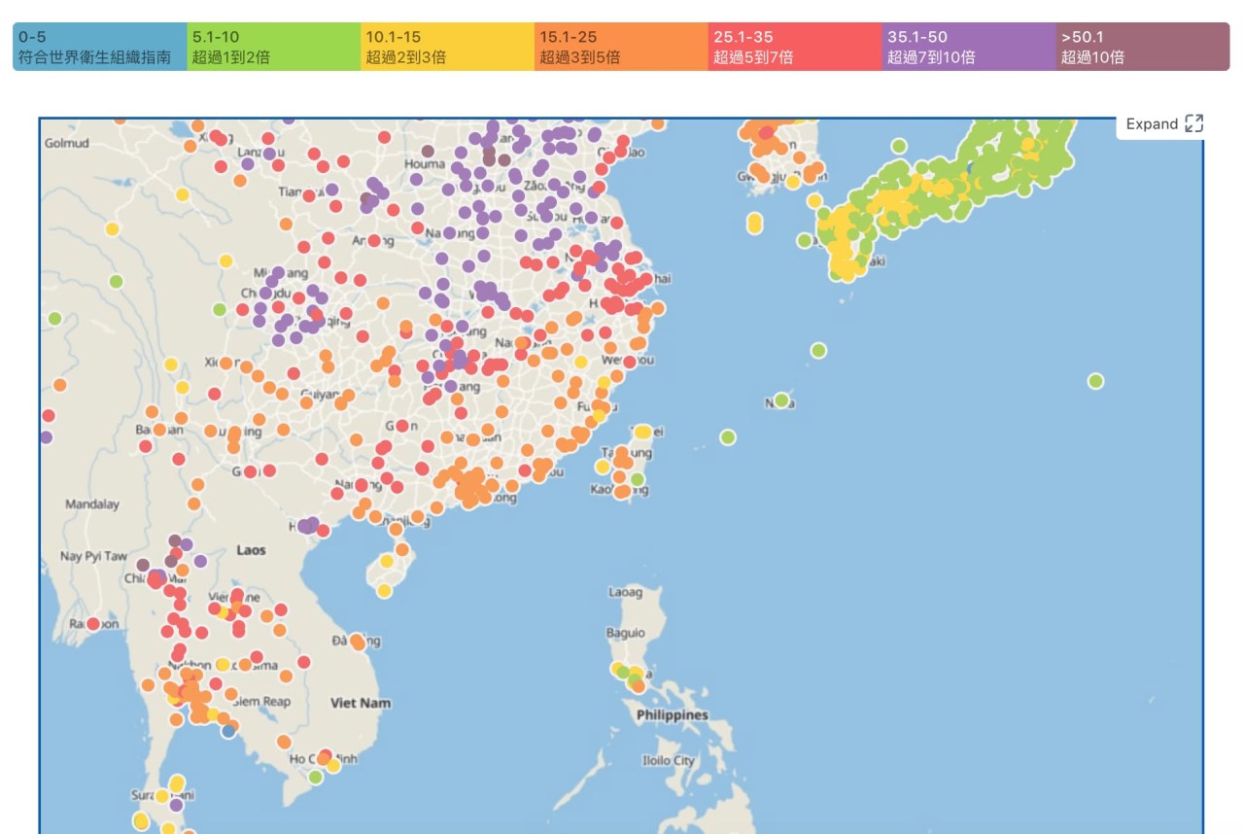Click the blue 0-5 legend swatch

click(x=100, y=47)
